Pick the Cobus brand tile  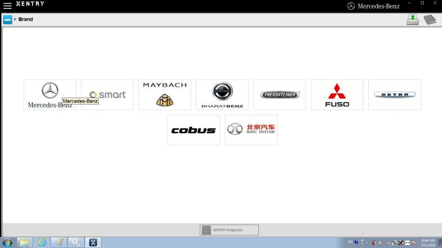coord(193,130)
